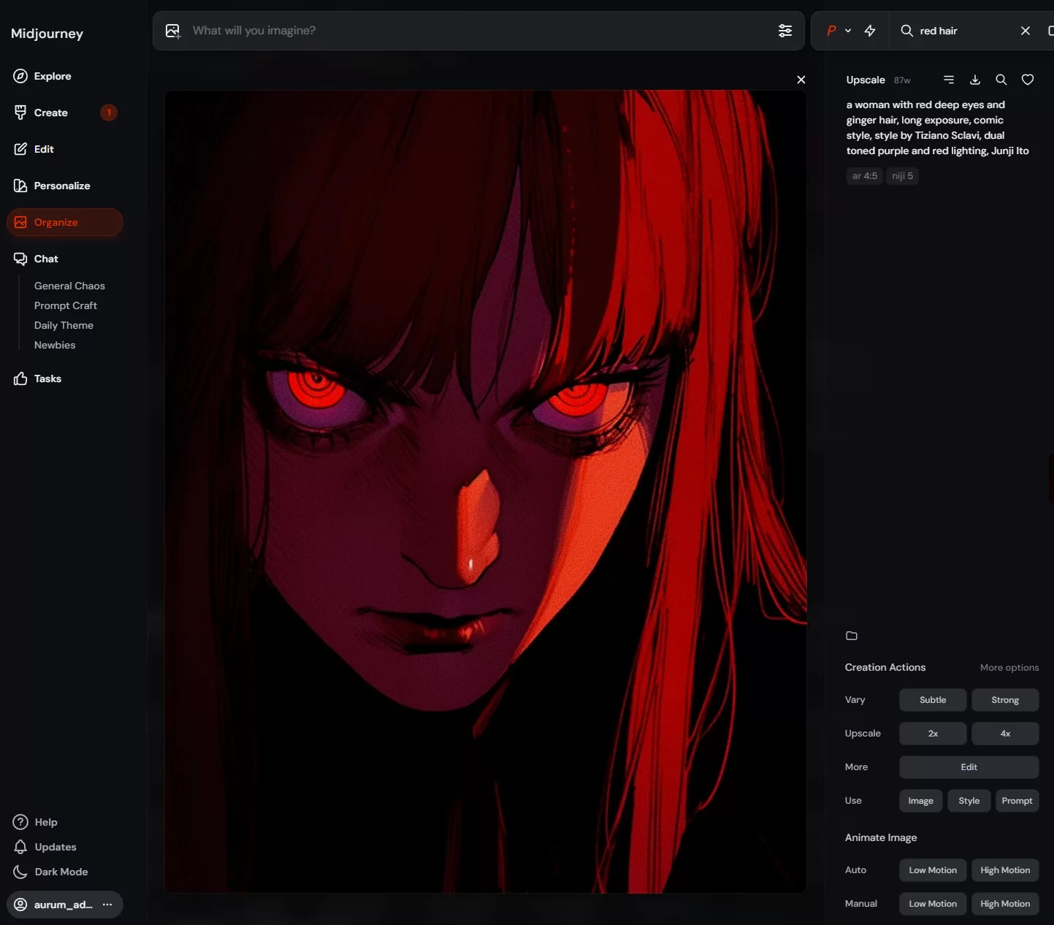Click the magnifier icon beside download
The image size is (1054, 925).
pyautogui.click(x=1001, y=80)
